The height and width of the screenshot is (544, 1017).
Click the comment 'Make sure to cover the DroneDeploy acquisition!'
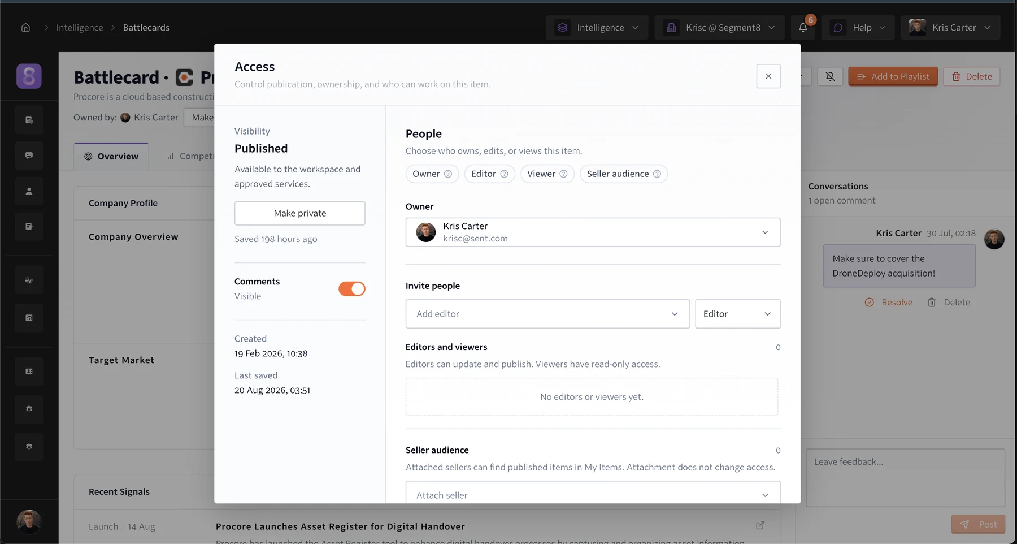tap(899, 266)
